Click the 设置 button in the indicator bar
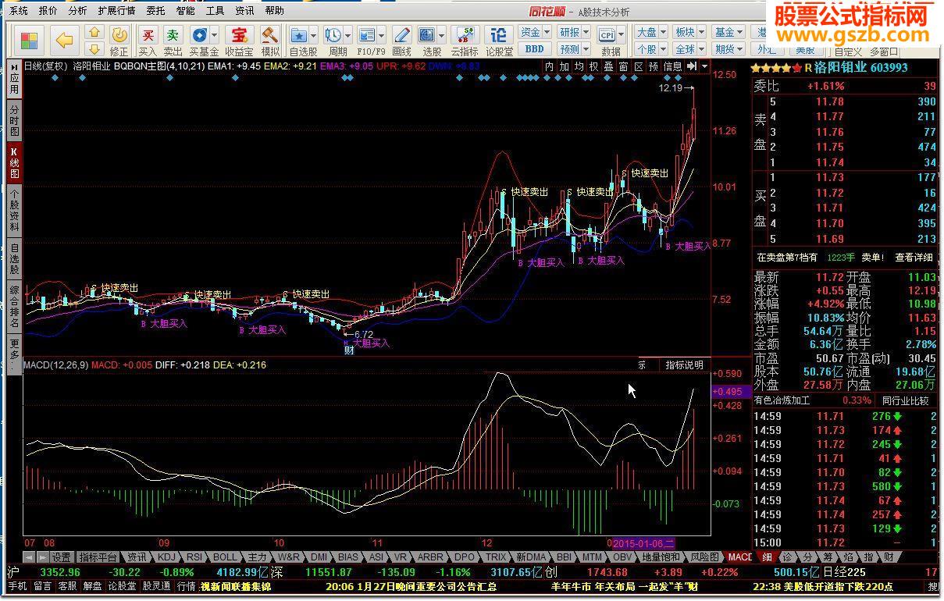Image resolution: width=944 pixels, height=601 pixels. pyautogui.click(x=61, y=557)
